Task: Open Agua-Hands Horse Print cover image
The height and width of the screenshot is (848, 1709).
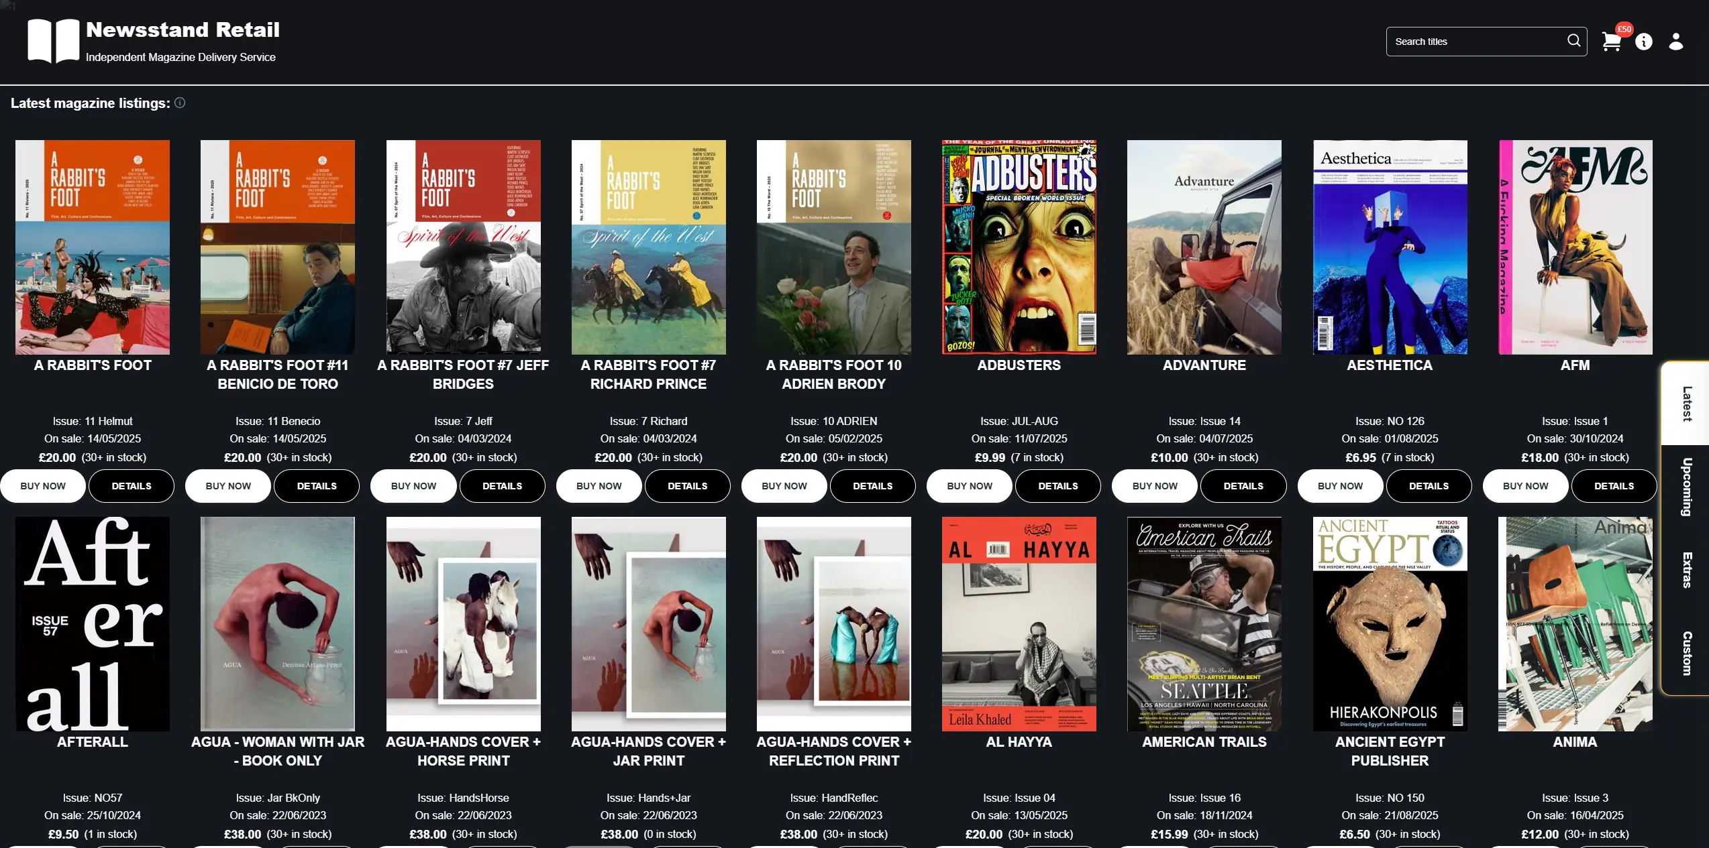Action: 463,623
